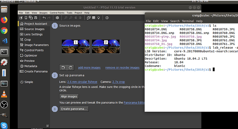Select source image thumbnail 2
Image resolution: width=238 pixels, height=129 pixels.
coord(106,47)
